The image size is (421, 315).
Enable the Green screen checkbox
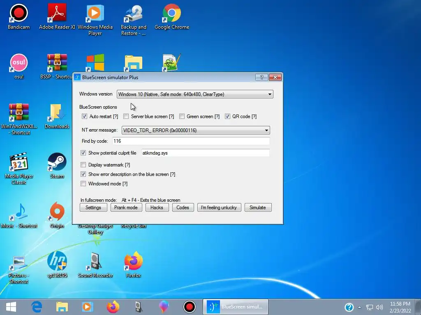[182, 116]
